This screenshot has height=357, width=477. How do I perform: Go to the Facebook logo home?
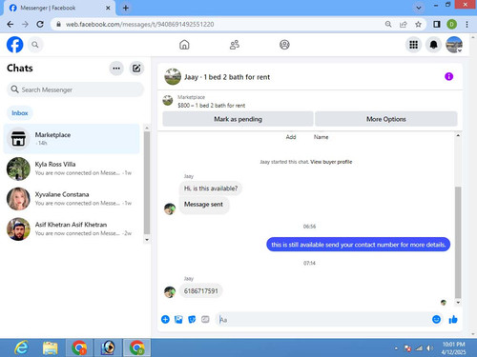(x=14, y=45)
